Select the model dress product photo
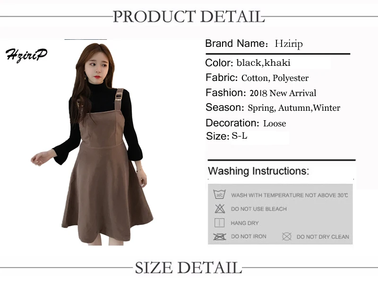This screenshot has width=378, height=284. click(x=92, y=144)
